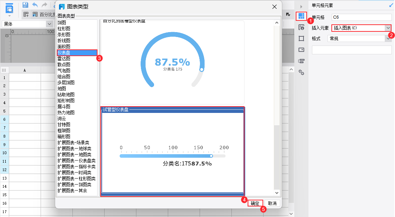Select 热力地图 in the type list

coord(66,113)
